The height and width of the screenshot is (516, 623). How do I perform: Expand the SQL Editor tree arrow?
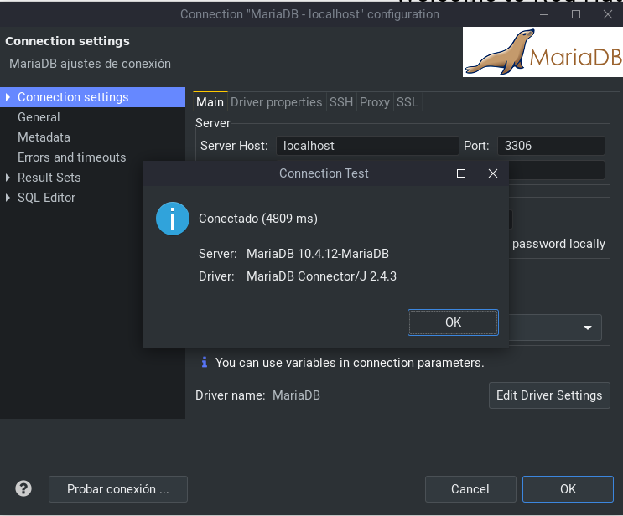(8, 198)
